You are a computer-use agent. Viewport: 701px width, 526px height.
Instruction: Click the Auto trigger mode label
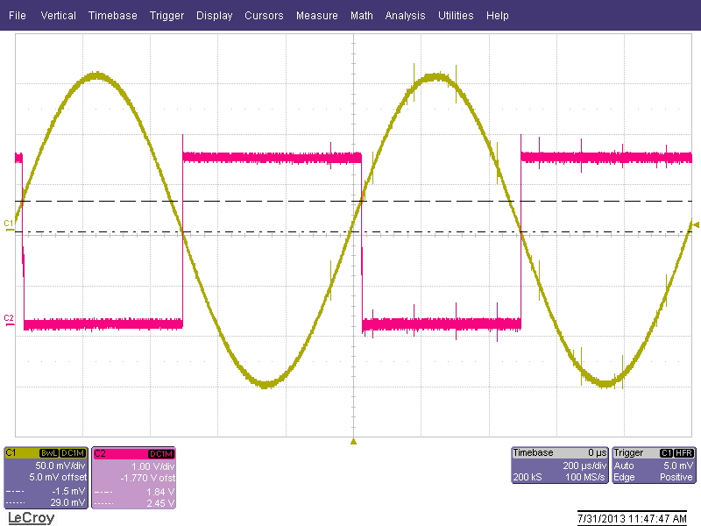[x=624, y=466]
